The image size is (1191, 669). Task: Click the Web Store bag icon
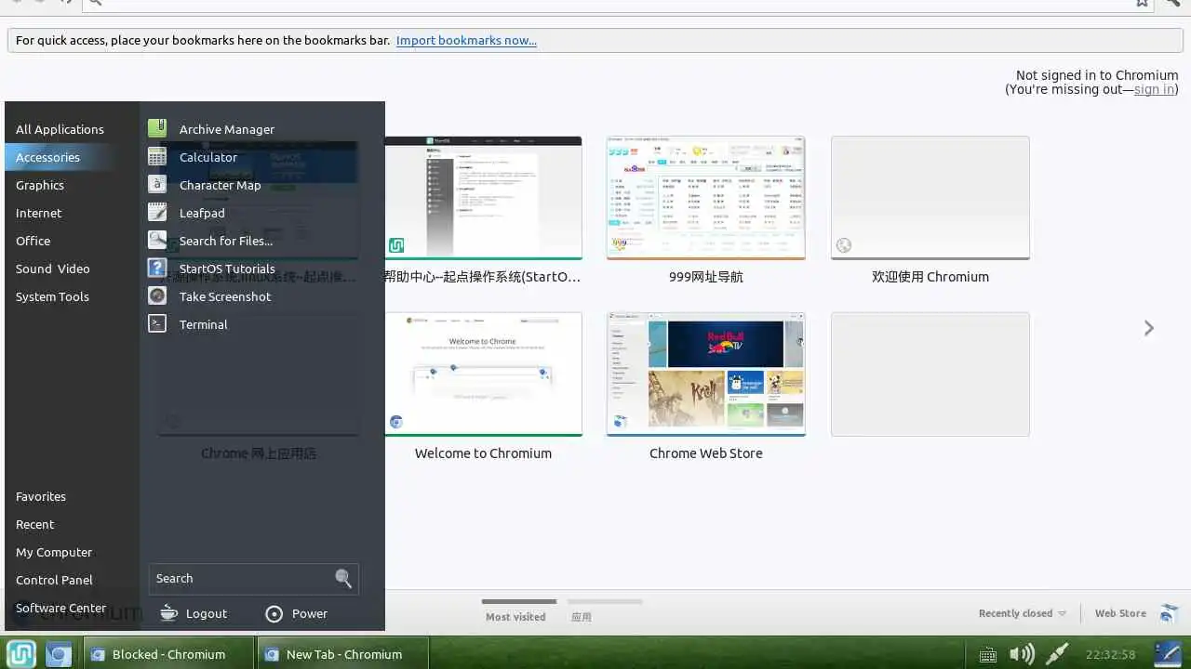pyautogui.click(x=1169, y=613)
